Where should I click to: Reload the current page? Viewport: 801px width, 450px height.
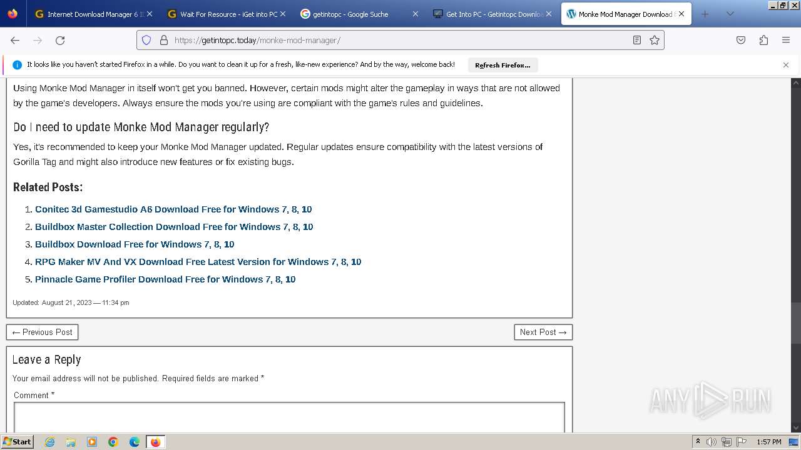click(60, 40)
